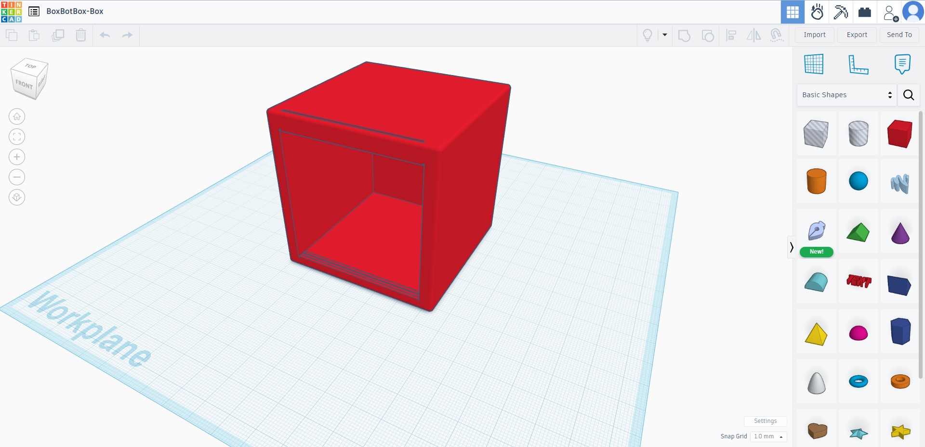Invite people with add-user icon
The height and width of the screenshot is (447, 925).
[890, 13]
